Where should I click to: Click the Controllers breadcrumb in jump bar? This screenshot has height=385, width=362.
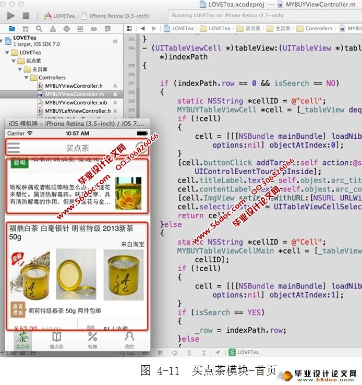[318, 29]
